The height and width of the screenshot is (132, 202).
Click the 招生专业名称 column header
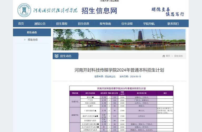tap(90, 93)
